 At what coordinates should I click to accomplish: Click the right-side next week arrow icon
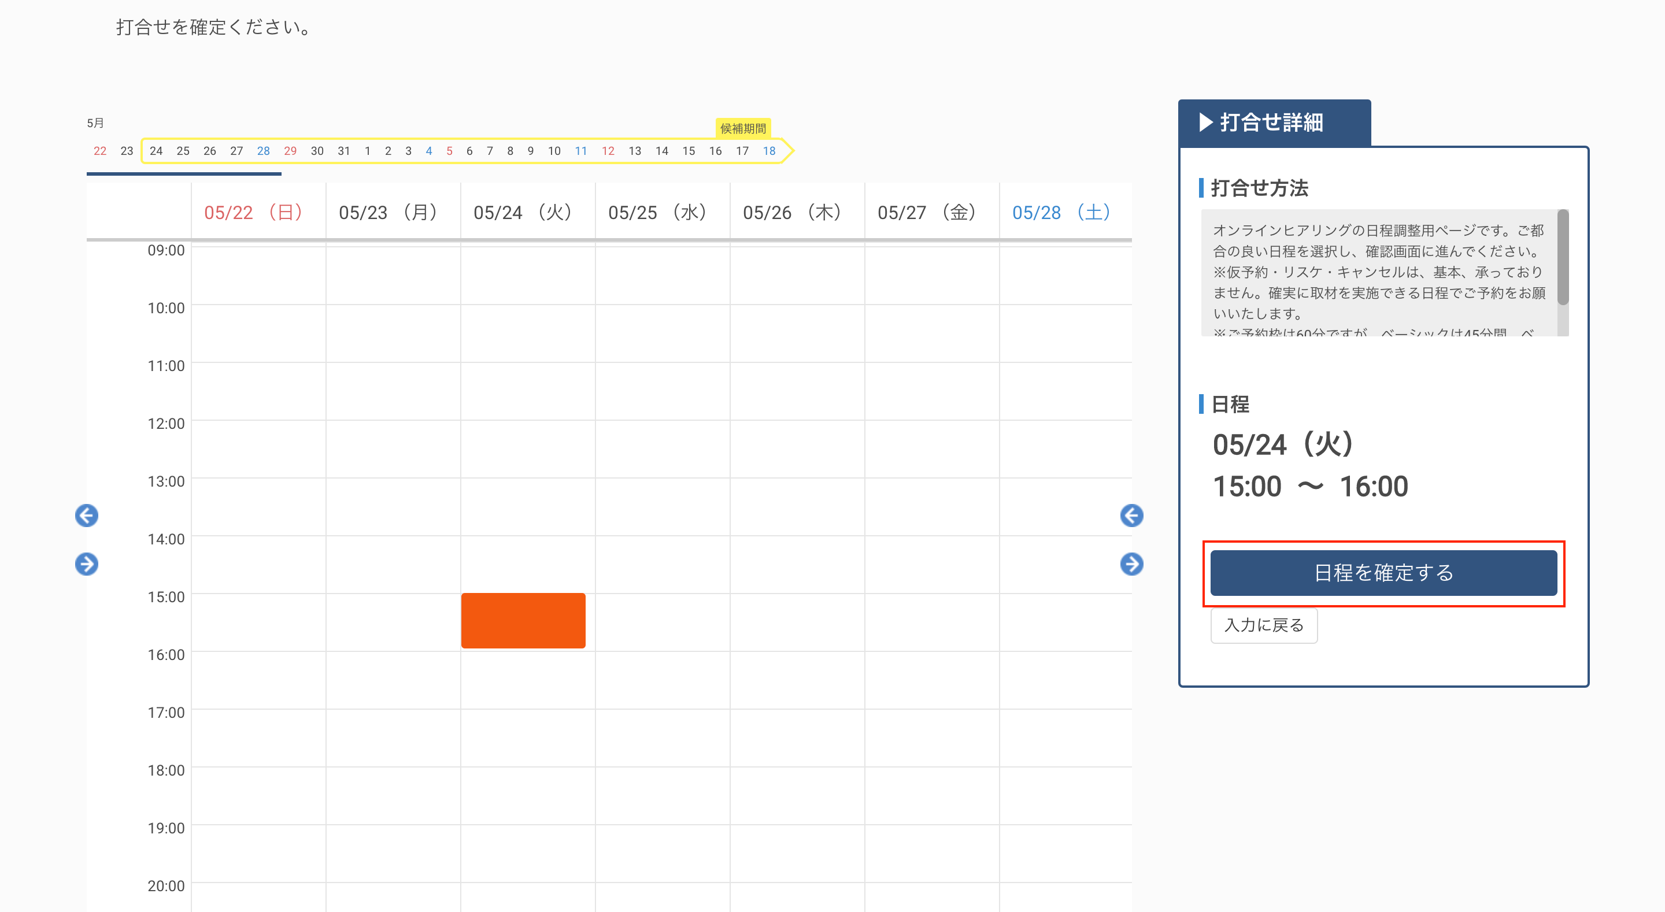click(1131, 563)
